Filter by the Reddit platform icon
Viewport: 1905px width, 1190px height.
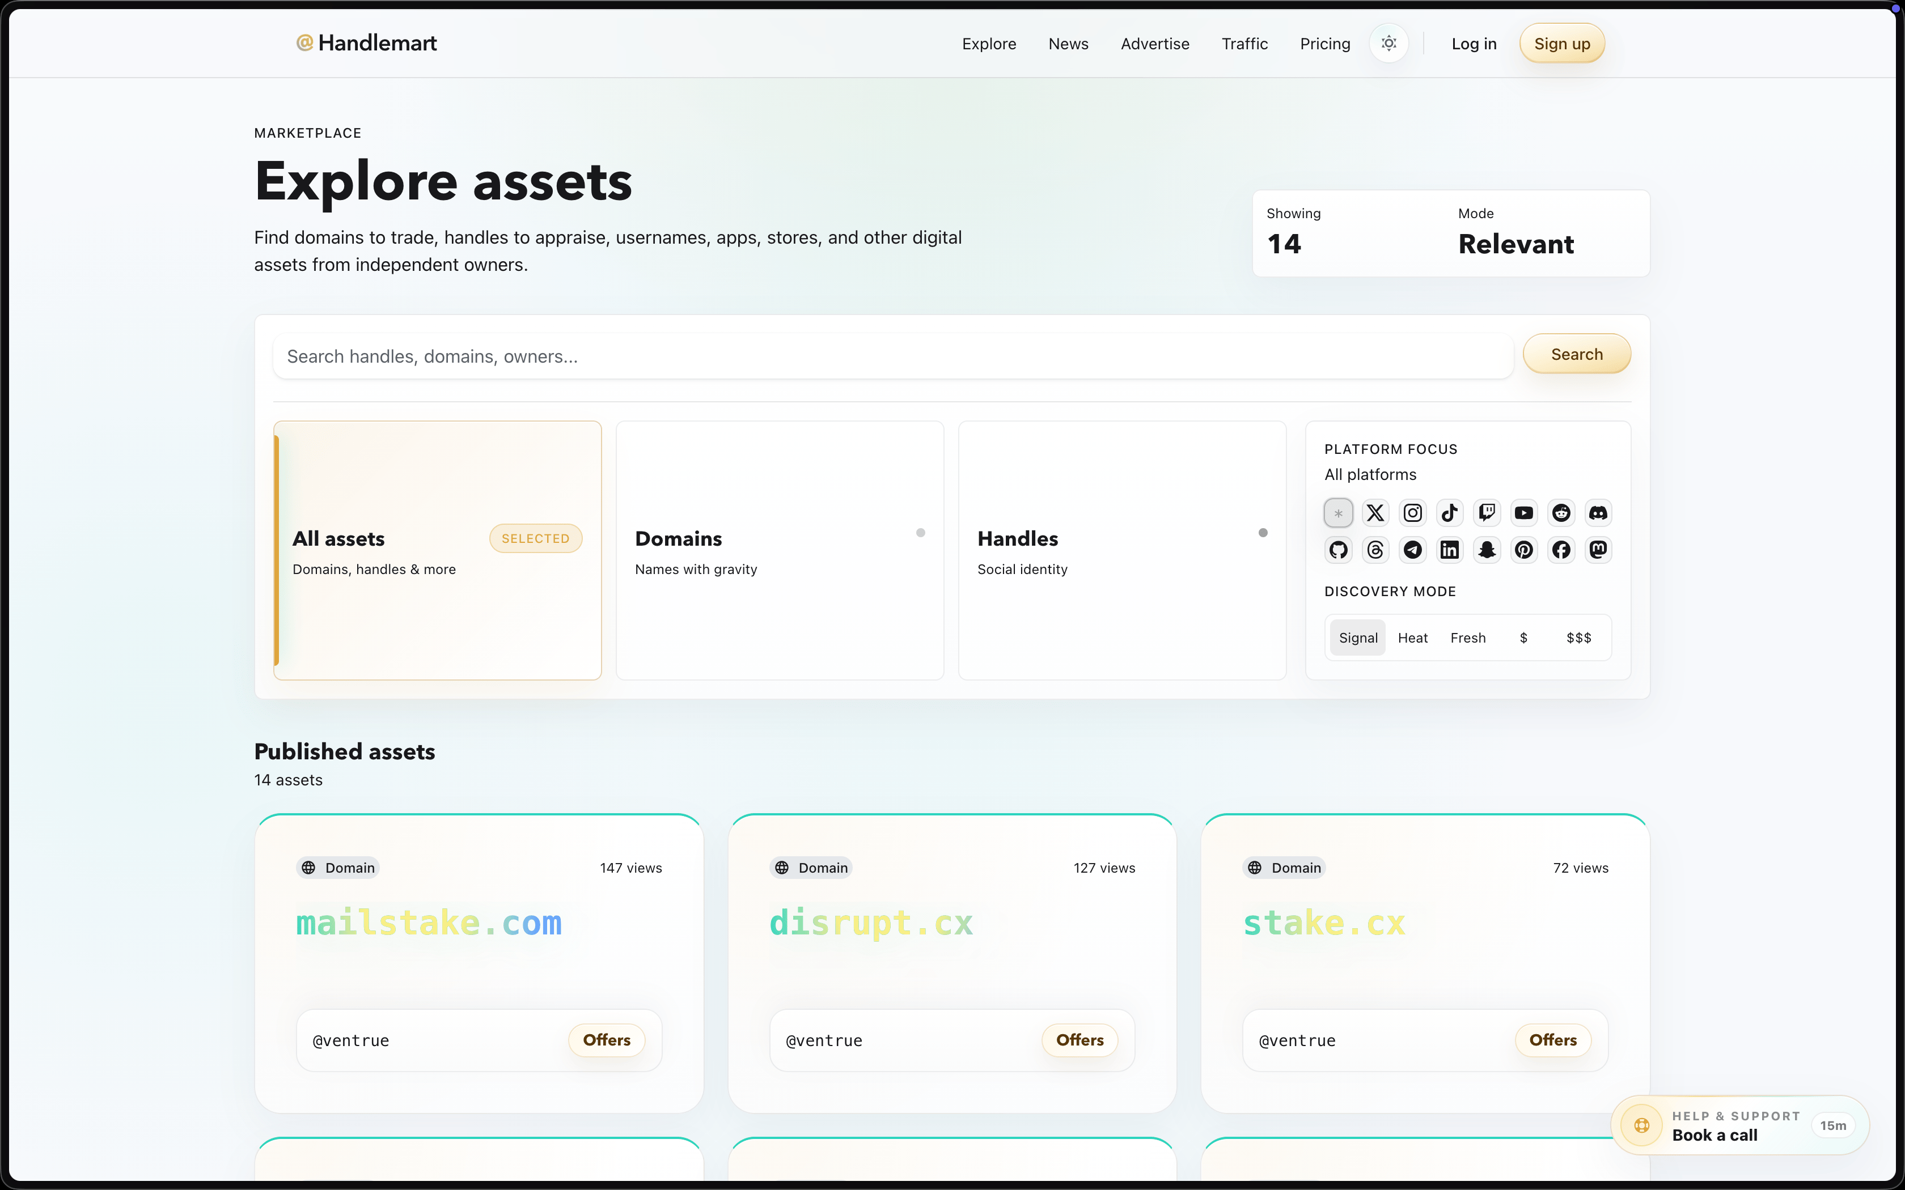click(1562, 513)
